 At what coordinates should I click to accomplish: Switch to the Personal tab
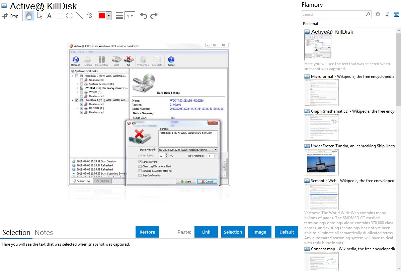(x=311, y=23)
